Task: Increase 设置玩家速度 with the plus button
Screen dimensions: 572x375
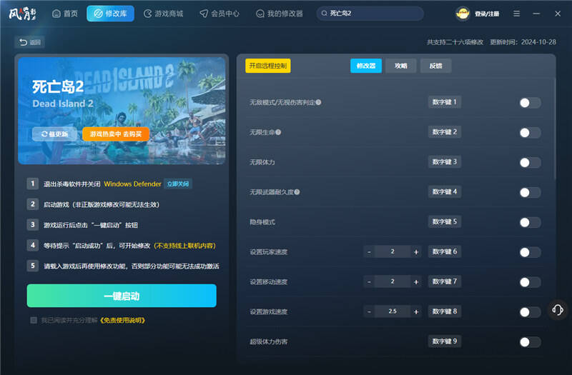Action: click(415, 252)
